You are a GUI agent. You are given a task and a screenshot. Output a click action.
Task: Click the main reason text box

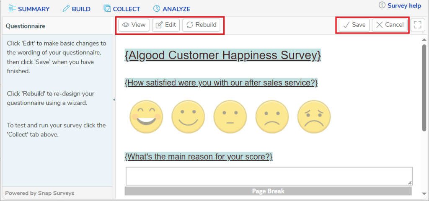(269, 176)
